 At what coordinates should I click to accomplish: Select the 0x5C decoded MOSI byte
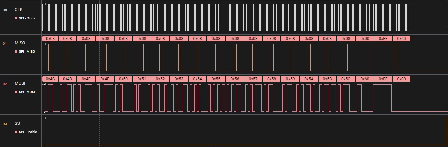(346, 79)
